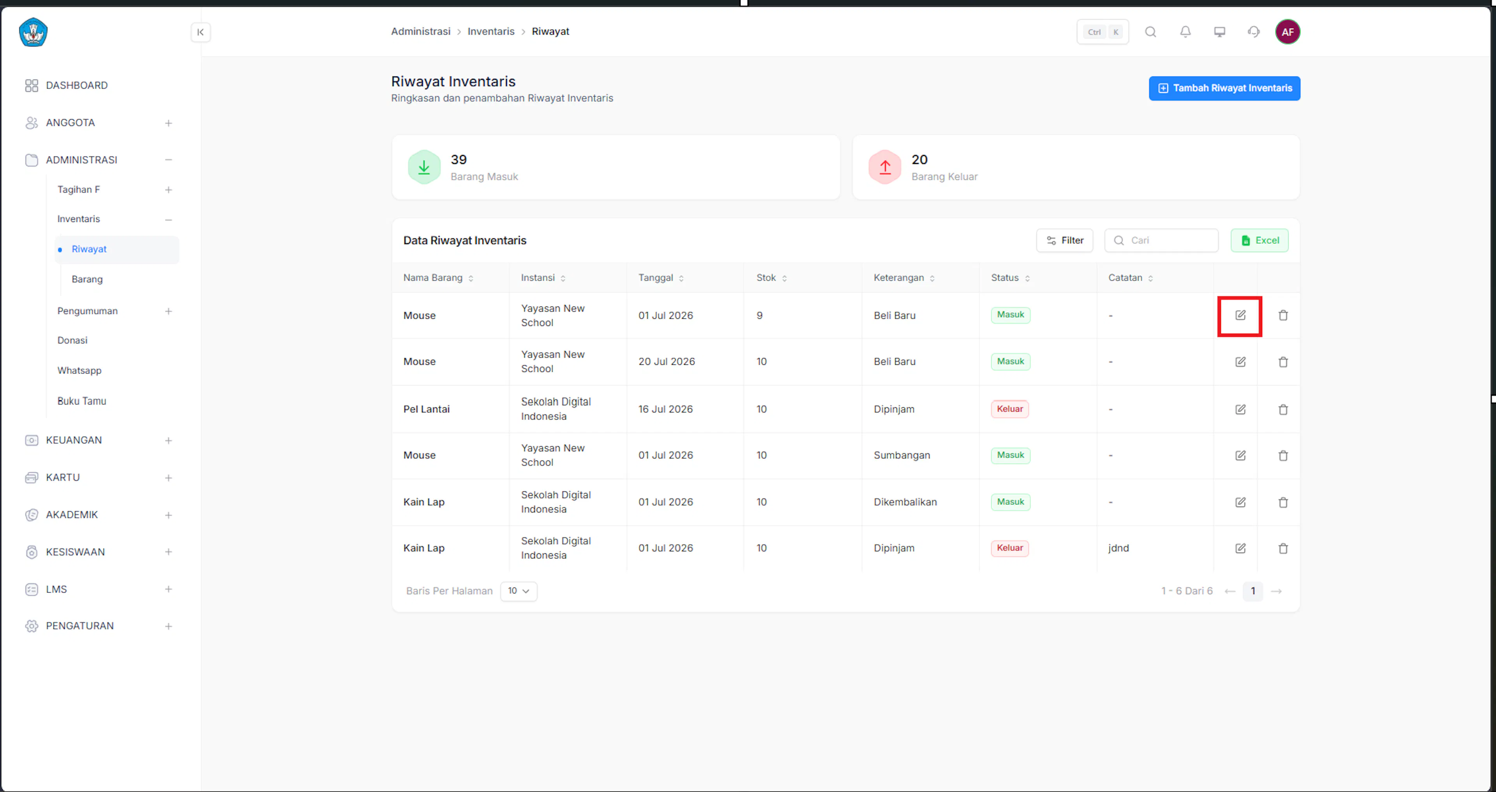Click the search magnifier icon in header
This screenshot has height=792, width=1496.
1150,32
